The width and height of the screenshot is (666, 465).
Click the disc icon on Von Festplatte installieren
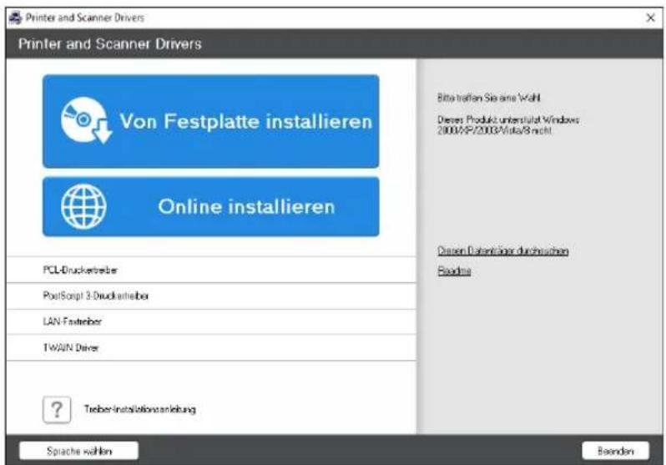point(86,121)
